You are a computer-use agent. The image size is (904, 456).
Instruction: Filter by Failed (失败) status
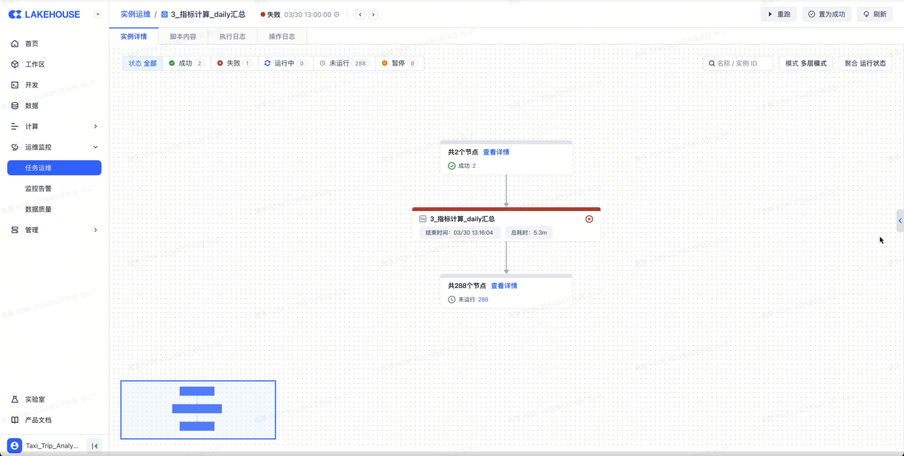click(234, 64)
